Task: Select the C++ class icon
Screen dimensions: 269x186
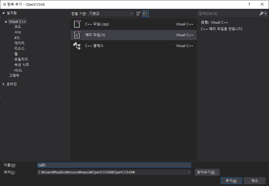Action: (x=77, y=46)
